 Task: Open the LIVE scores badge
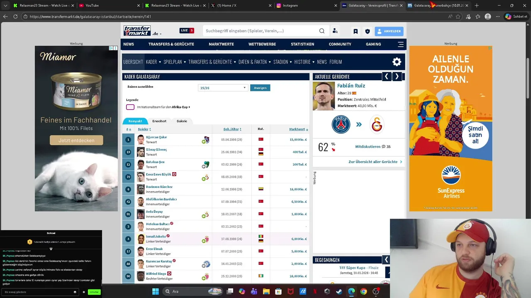187,31
